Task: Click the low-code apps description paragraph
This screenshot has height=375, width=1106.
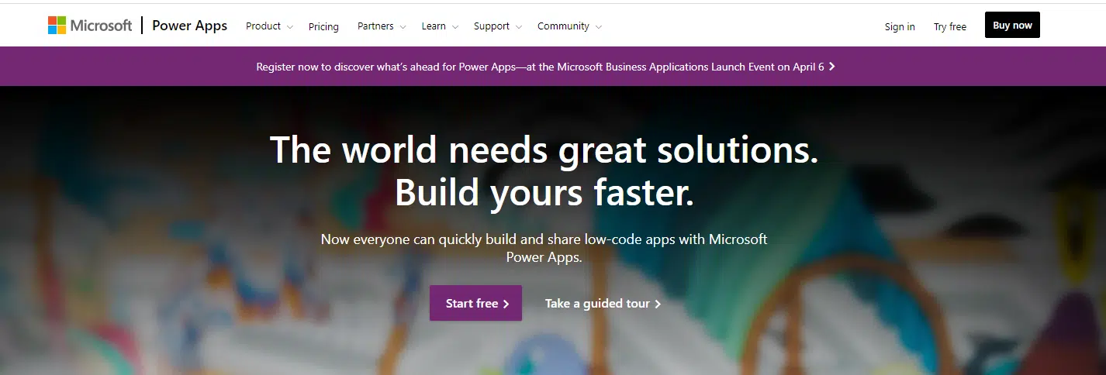Action: click(x=544, y=248)
